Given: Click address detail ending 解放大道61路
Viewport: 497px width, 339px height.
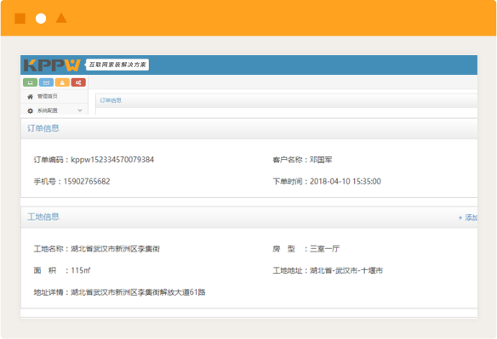Looking at the screenshot, I should click(138, 291).
